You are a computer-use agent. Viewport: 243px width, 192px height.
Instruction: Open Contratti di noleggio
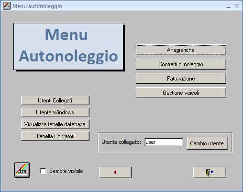click(x=181, y=64)
